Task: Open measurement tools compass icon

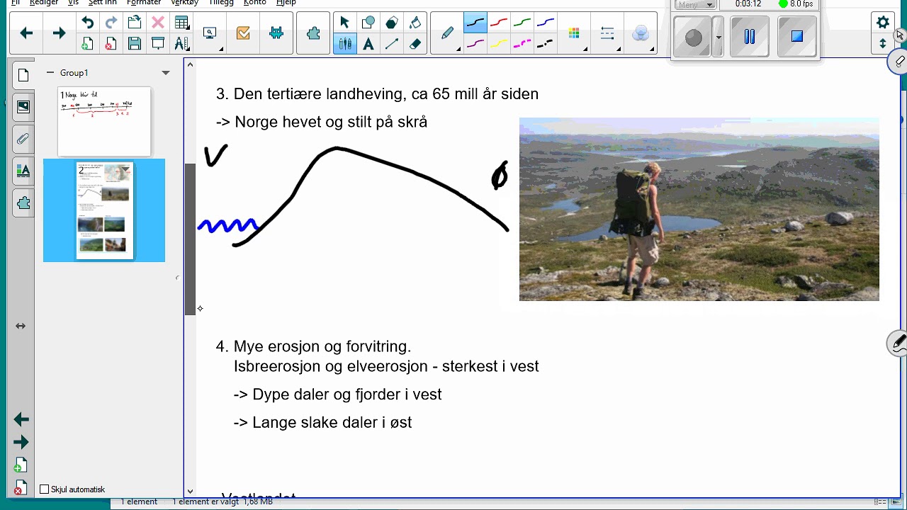Action: click(x=181, y=44)
